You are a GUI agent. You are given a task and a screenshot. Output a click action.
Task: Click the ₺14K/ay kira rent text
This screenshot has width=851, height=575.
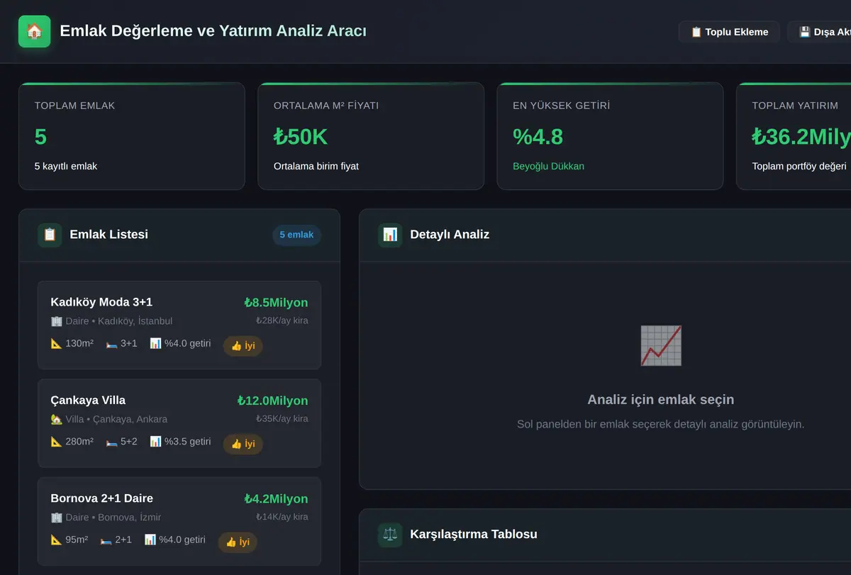pyautogui.click(x=282, y=517)
